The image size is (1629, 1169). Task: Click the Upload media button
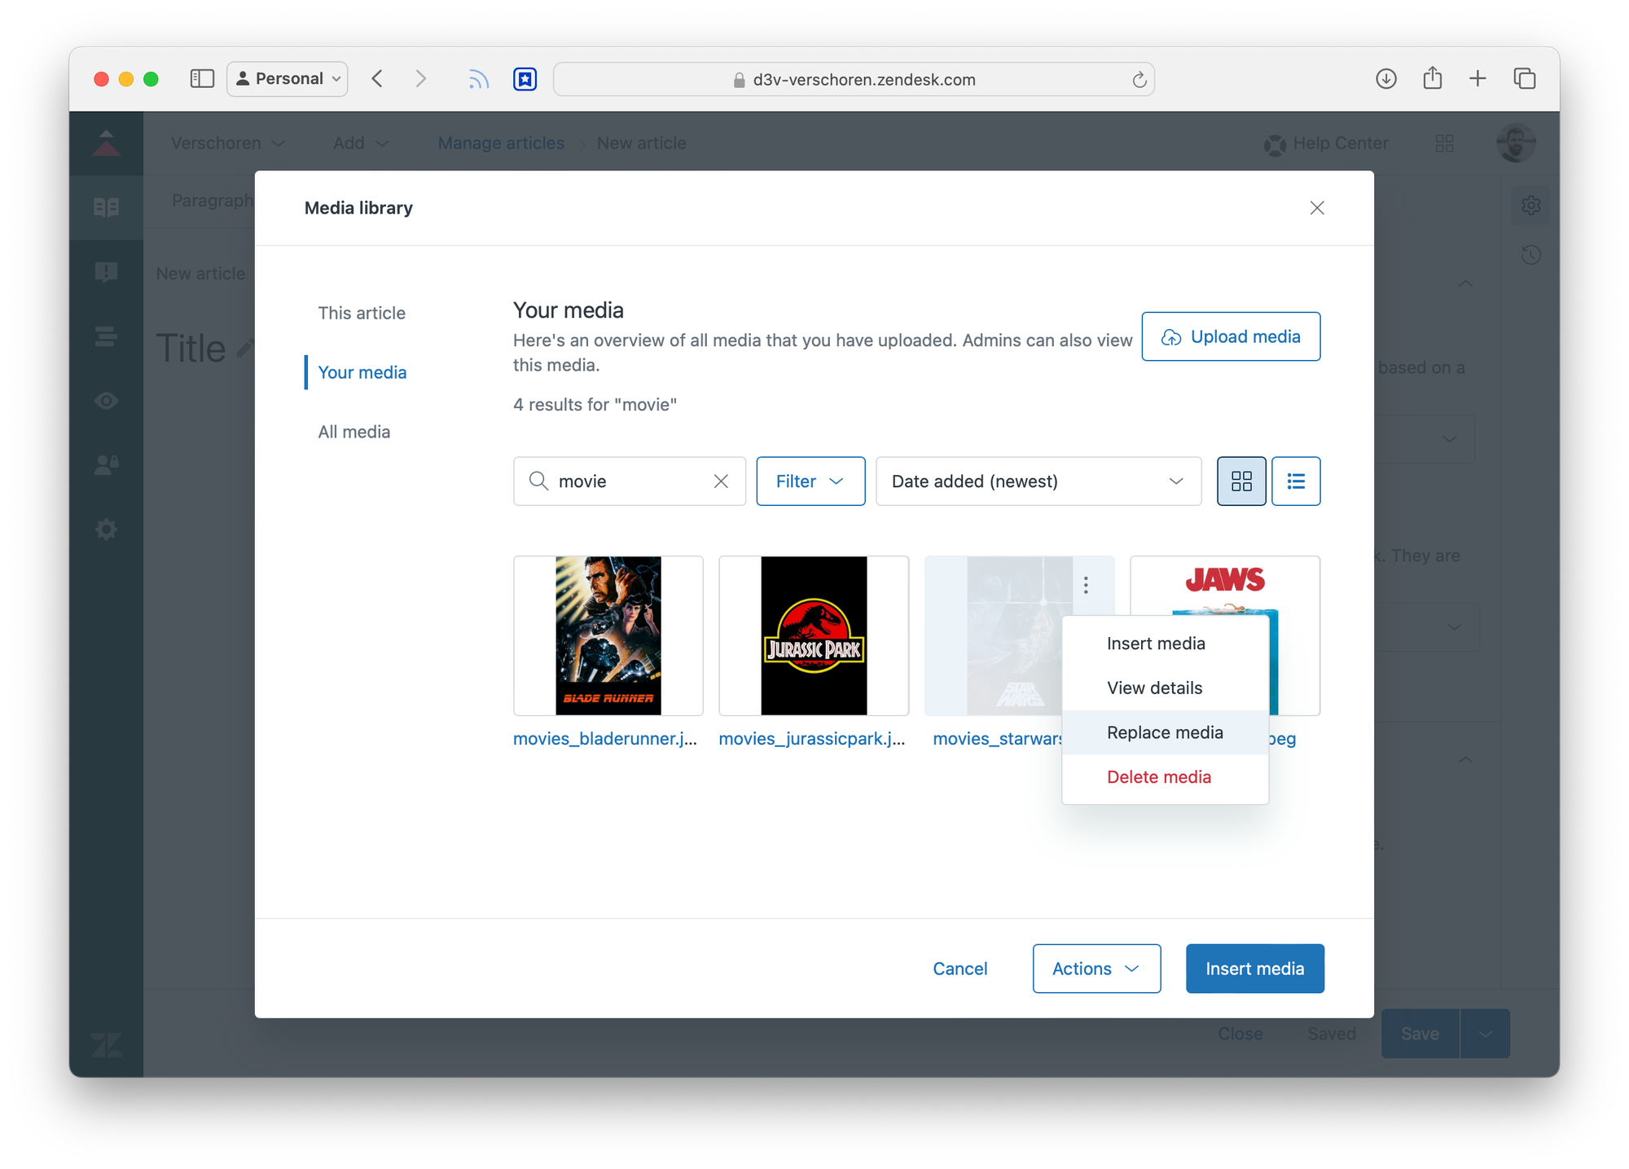click(x=1230, y=336)
